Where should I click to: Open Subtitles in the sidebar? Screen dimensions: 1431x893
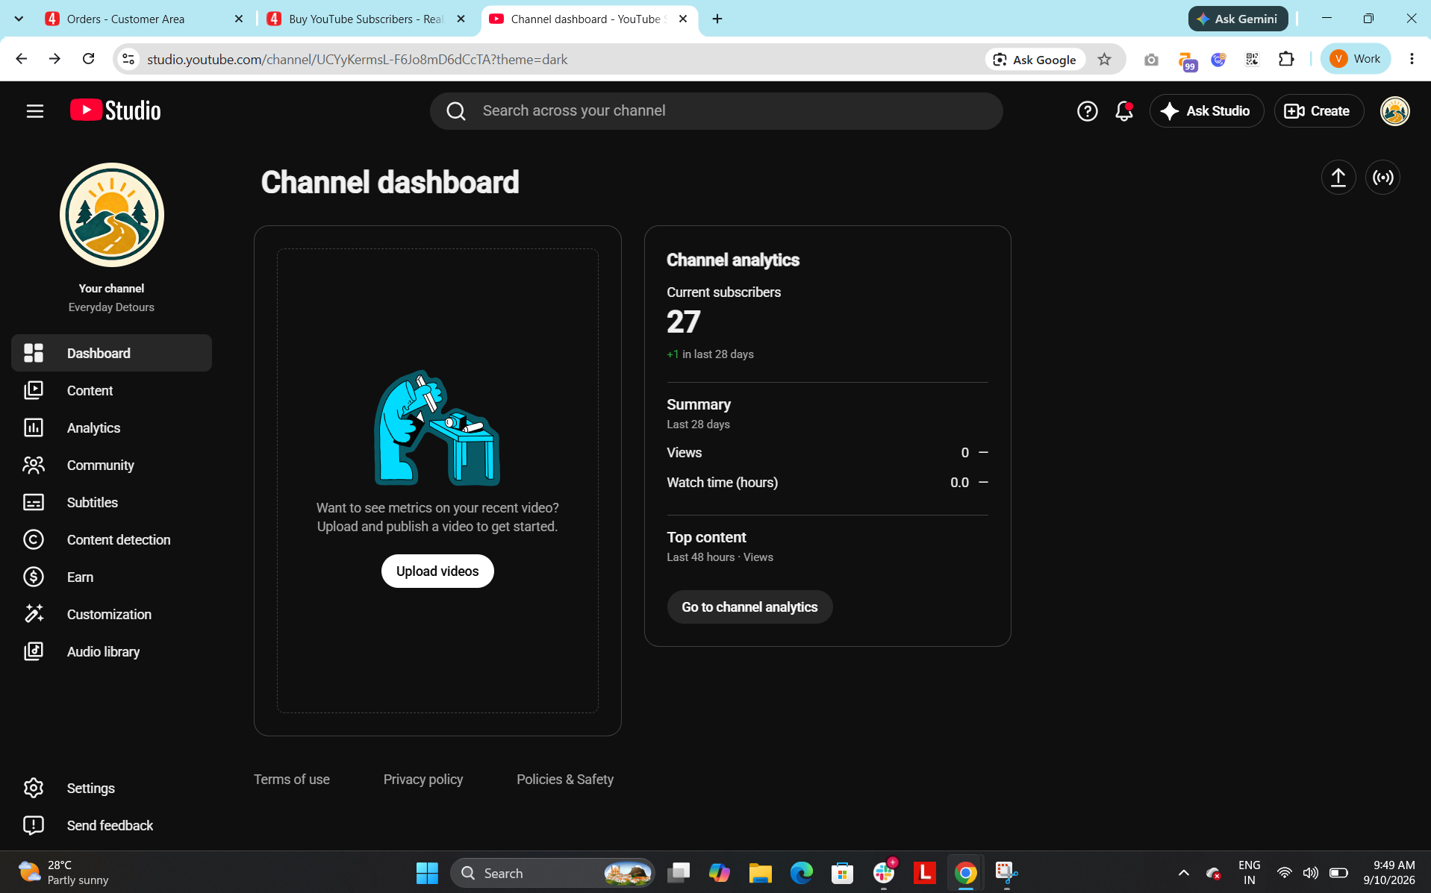[111, 502]
